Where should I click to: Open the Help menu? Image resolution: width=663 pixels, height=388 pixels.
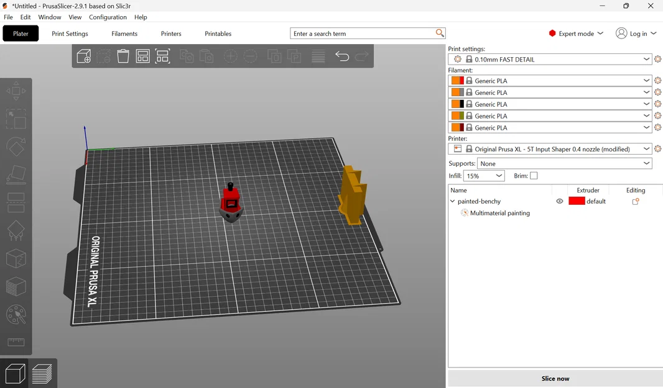coord(141,17)
